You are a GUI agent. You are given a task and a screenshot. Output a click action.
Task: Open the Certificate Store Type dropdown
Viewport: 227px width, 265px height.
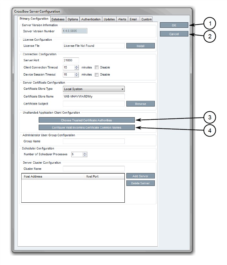coord(94,89)
